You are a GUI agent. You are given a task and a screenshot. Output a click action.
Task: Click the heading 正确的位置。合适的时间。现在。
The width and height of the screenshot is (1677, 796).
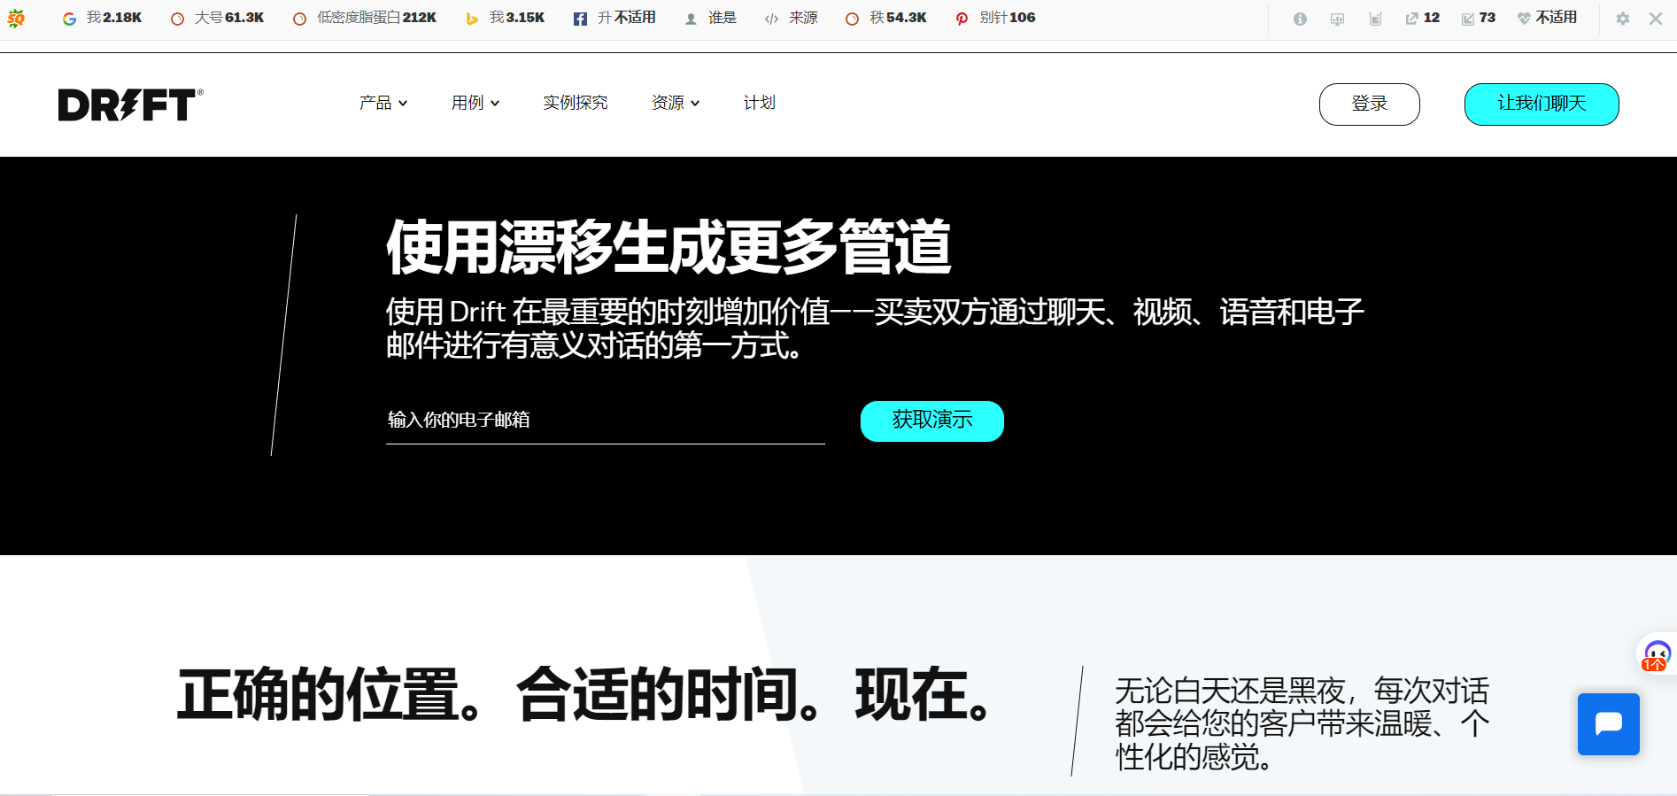(584, 695)
